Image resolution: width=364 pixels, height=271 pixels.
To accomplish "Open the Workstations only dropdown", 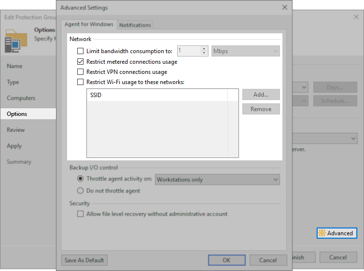I will coord(217,180).
